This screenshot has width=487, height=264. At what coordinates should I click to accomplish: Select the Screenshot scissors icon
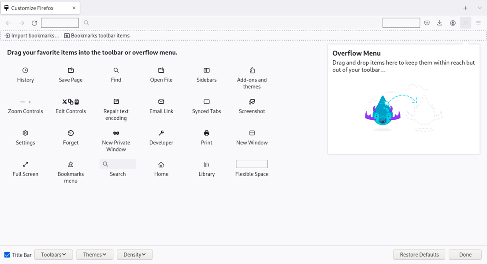(252, 102)
